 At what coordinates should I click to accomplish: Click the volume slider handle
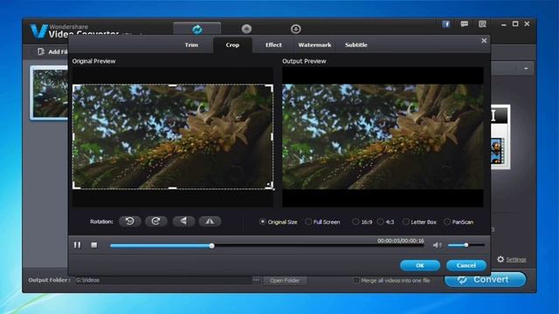[466, 245]
